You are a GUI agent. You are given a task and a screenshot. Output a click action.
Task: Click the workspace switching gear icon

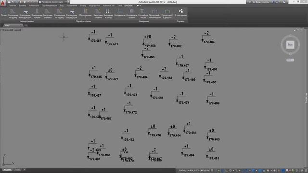[268, 171]
